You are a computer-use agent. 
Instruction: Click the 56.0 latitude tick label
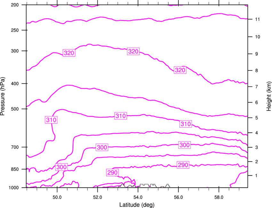[178, 197]
